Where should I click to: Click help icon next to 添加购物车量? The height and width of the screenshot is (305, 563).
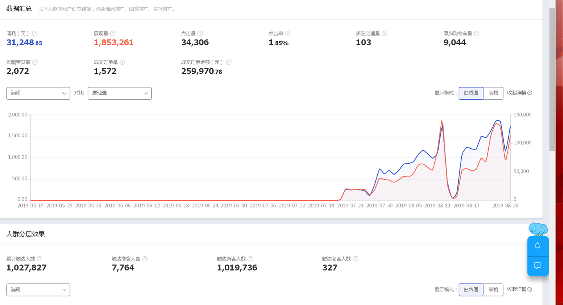[x=477, y=34]
